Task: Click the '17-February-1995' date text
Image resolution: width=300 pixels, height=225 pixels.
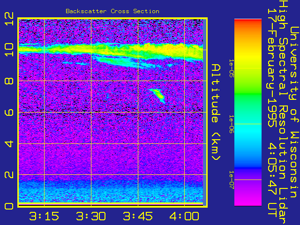Action: point(272,68)
